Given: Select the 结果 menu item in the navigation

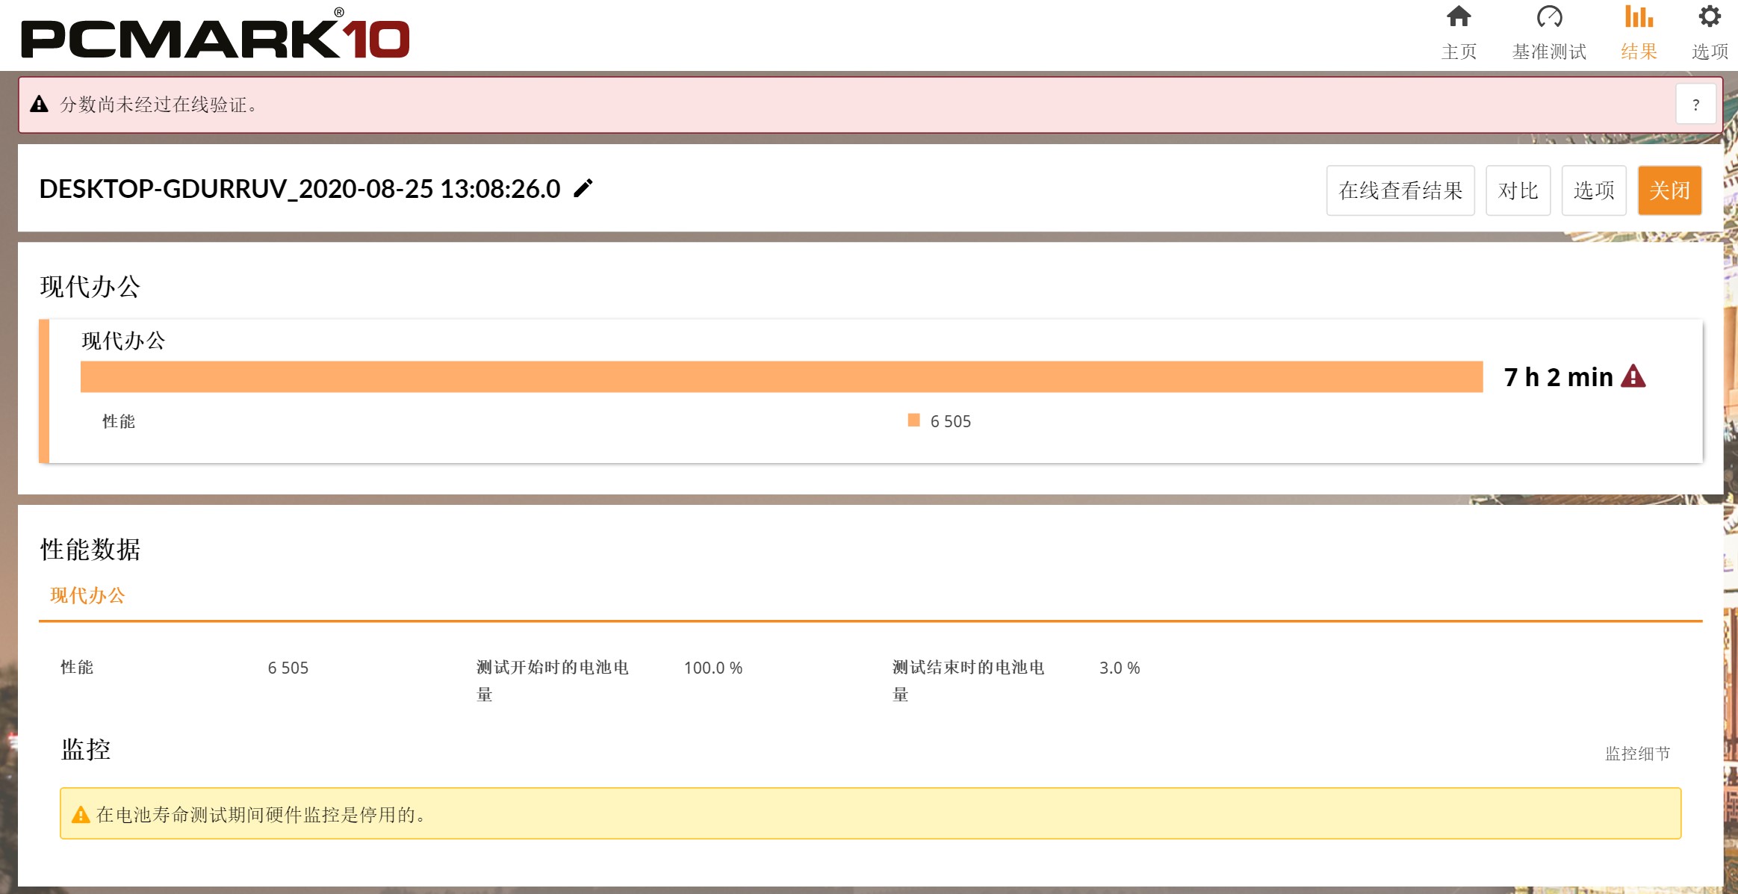Looking at the screenshot, I should click(x=1640, y=52).
